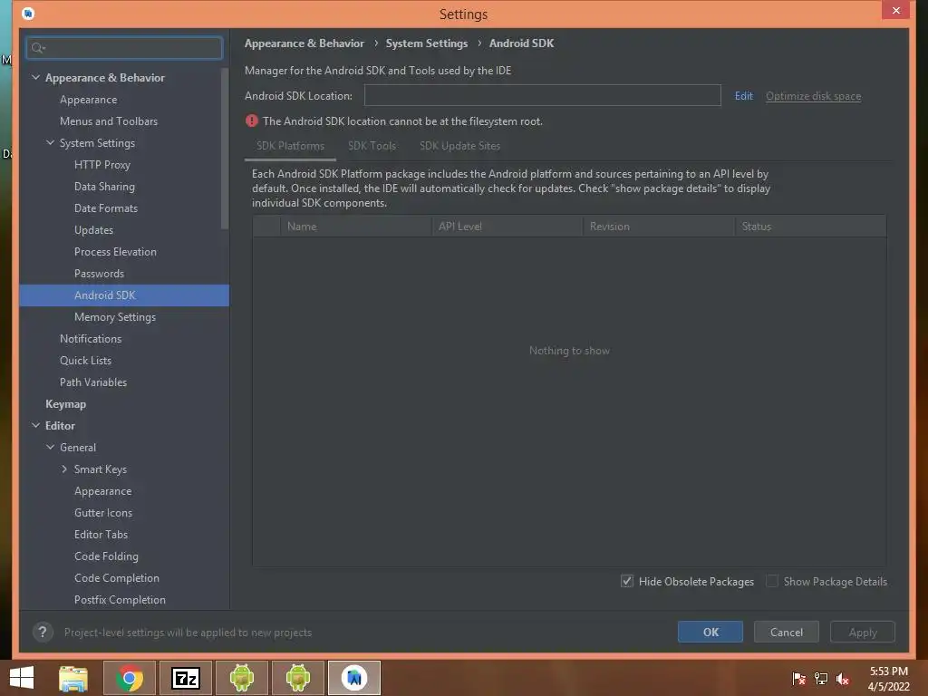This screenshot has height=696, width=928.
Task: Open Date Formats settings
Action: 106,208
